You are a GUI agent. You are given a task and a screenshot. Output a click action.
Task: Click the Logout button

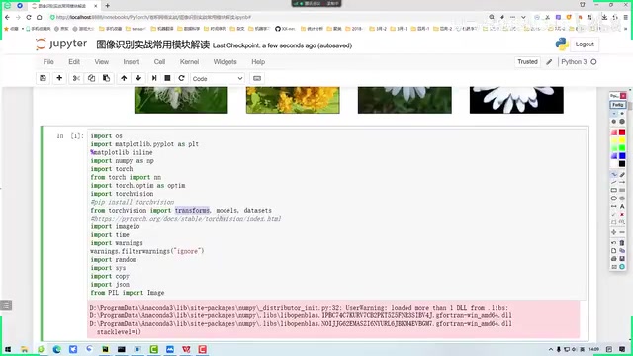pos(585,44)
